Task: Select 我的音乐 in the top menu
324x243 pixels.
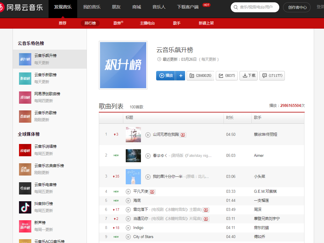Action: pos(92,7)
